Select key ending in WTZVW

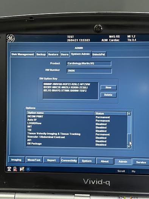point(67,84)
